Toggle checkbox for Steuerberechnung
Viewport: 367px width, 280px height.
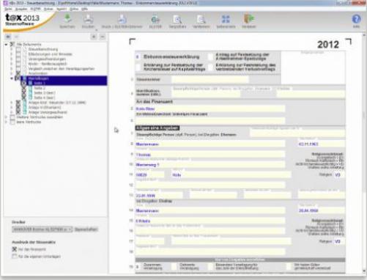pos(18,49)
